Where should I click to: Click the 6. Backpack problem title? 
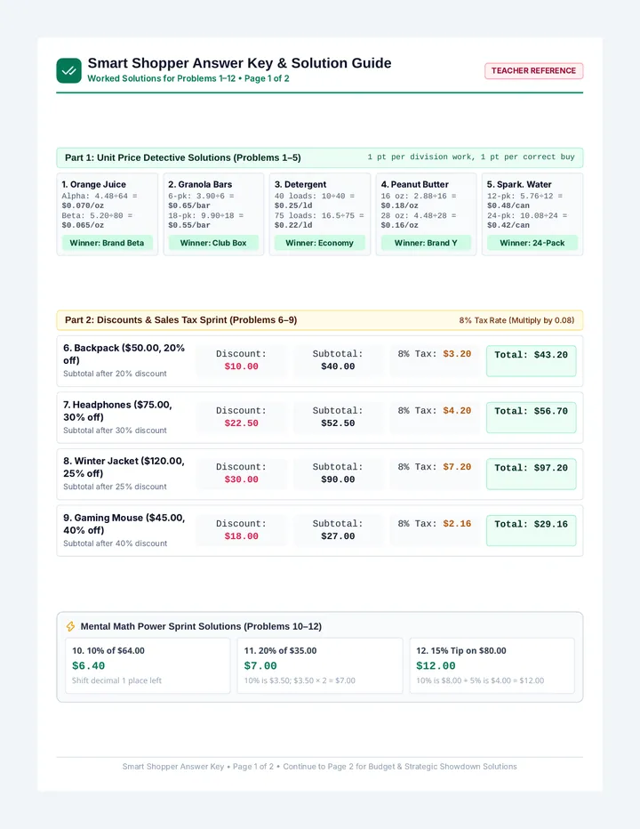tap(124, 354)
